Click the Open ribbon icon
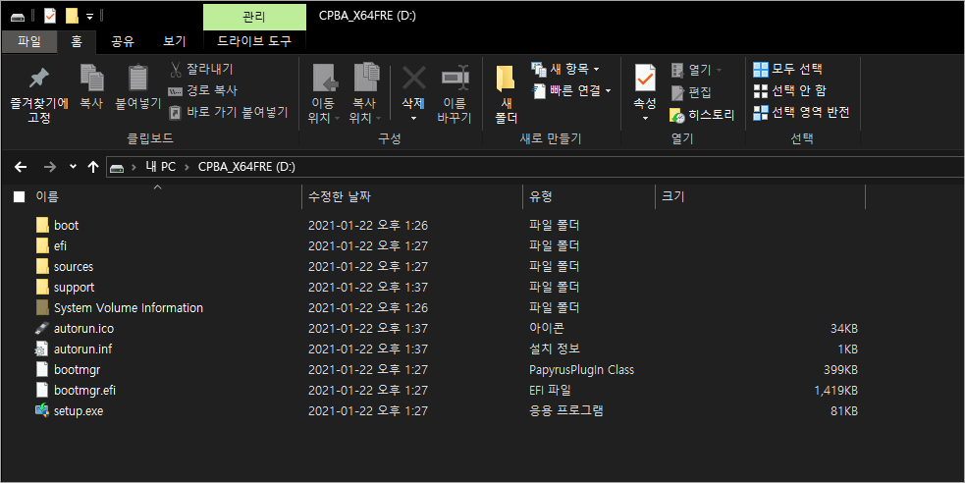Screen dimensions: 965x483 pyautogui.click(x=677, y=70)
